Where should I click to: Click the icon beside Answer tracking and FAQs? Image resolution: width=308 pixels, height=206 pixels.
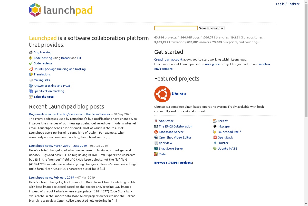tap(31, 86)
